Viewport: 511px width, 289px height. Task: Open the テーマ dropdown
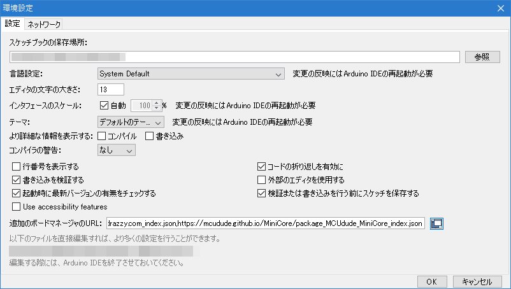click(x=131, y=122)
